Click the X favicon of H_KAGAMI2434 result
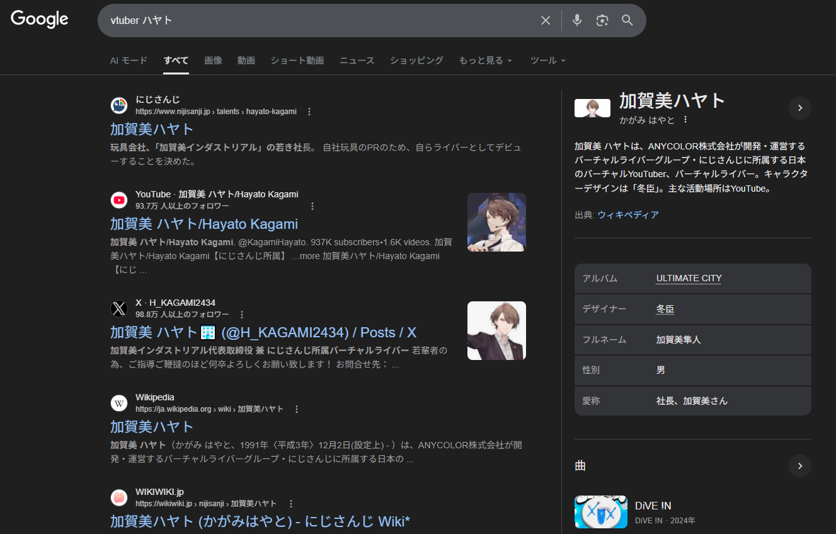 (x=119, y=308)
